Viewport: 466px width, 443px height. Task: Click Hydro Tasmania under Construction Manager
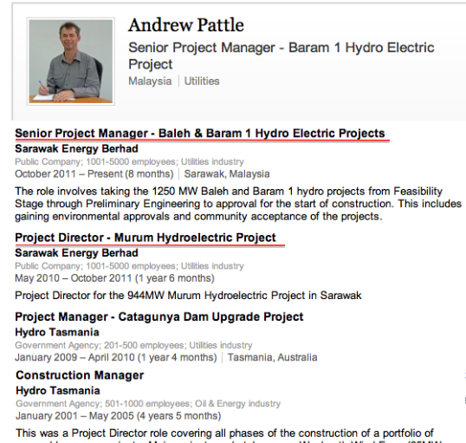point(58,391)
